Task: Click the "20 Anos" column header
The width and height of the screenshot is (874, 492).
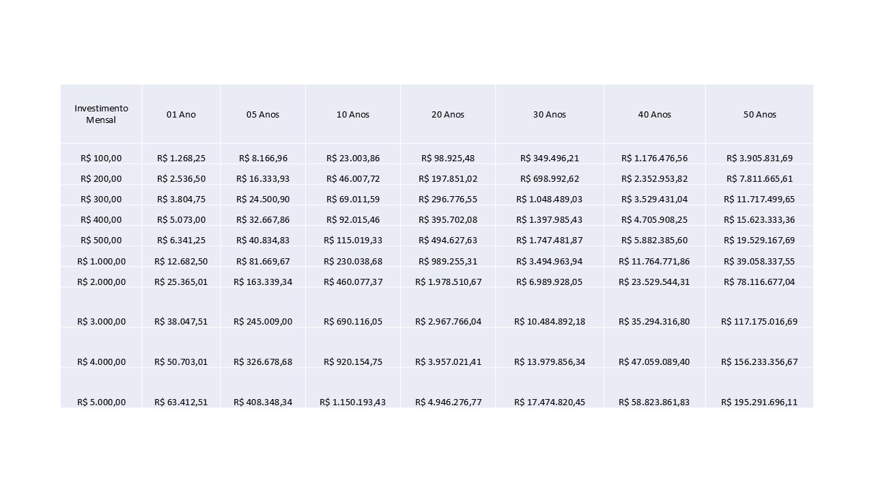Action: coord(448,115)
